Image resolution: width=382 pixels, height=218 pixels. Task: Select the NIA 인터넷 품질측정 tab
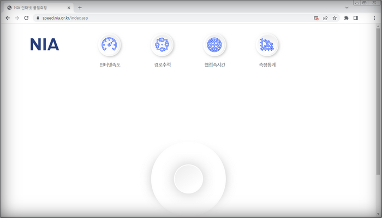tap(39, 8)
